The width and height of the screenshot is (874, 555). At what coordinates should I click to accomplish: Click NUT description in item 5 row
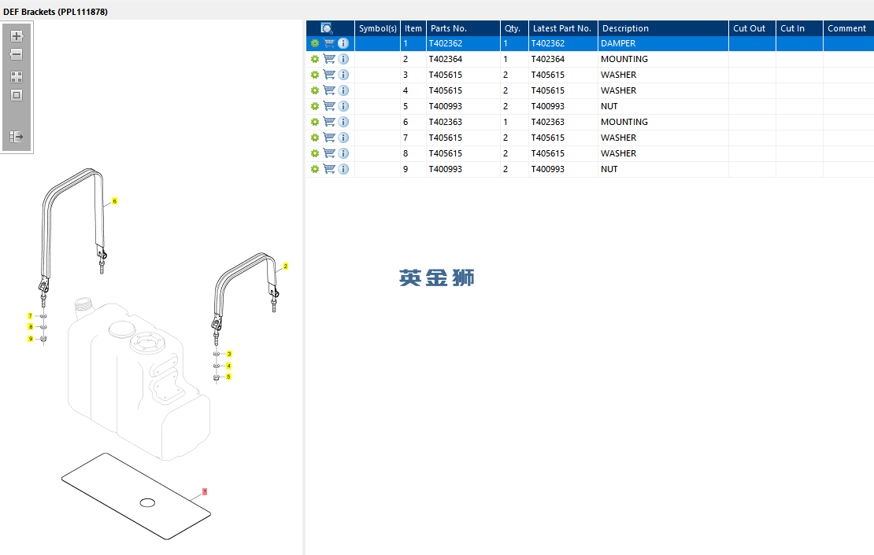(663, 106)
